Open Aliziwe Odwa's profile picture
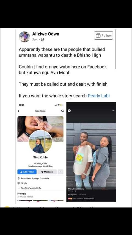 (24, 37)
